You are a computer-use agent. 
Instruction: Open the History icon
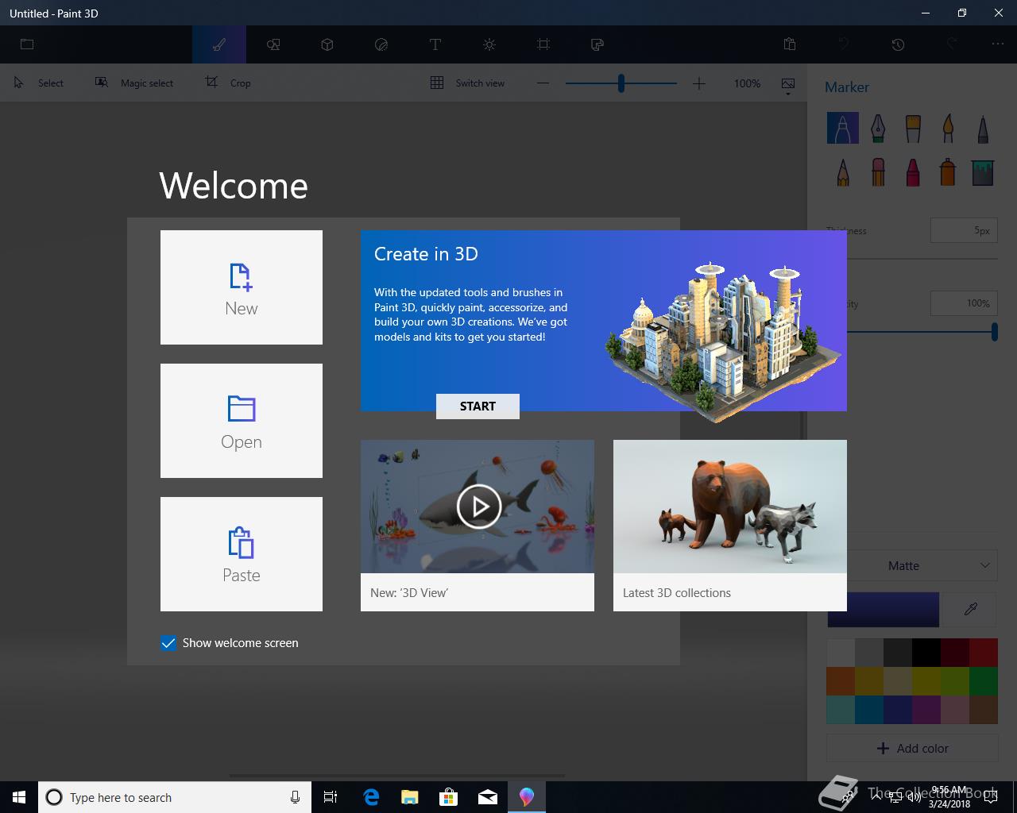coord(898,44)
